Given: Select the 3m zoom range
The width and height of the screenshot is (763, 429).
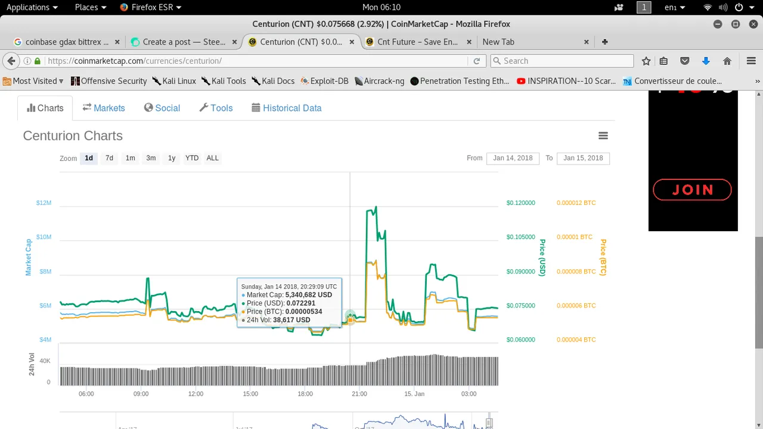Looking at the screenshot, I should coord(151,158).
